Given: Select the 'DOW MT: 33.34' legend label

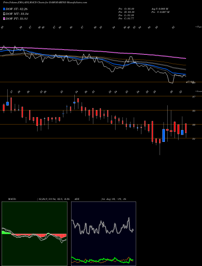Looking at the screenshot, I should 17,14.
